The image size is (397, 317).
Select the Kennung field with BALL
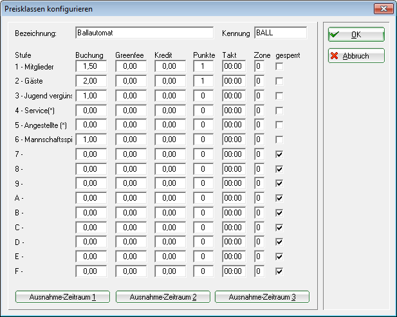point(280,33)
